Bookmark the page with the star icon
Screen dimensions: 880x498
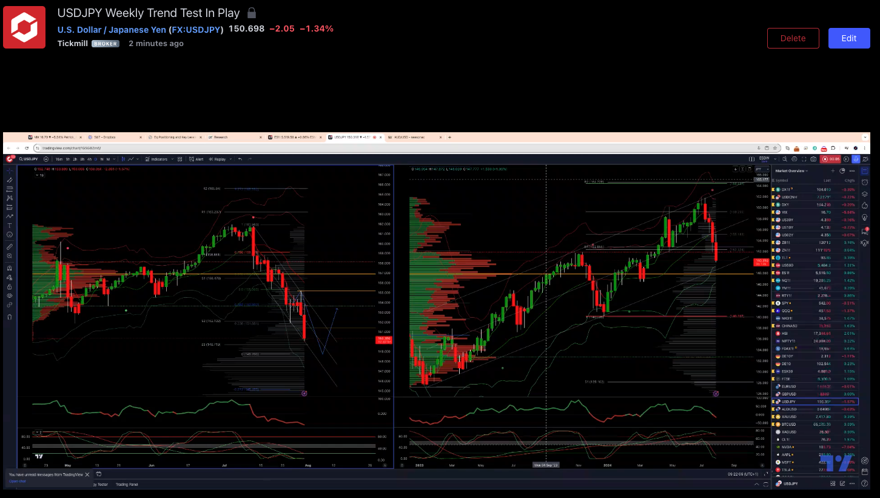[775, 148]
